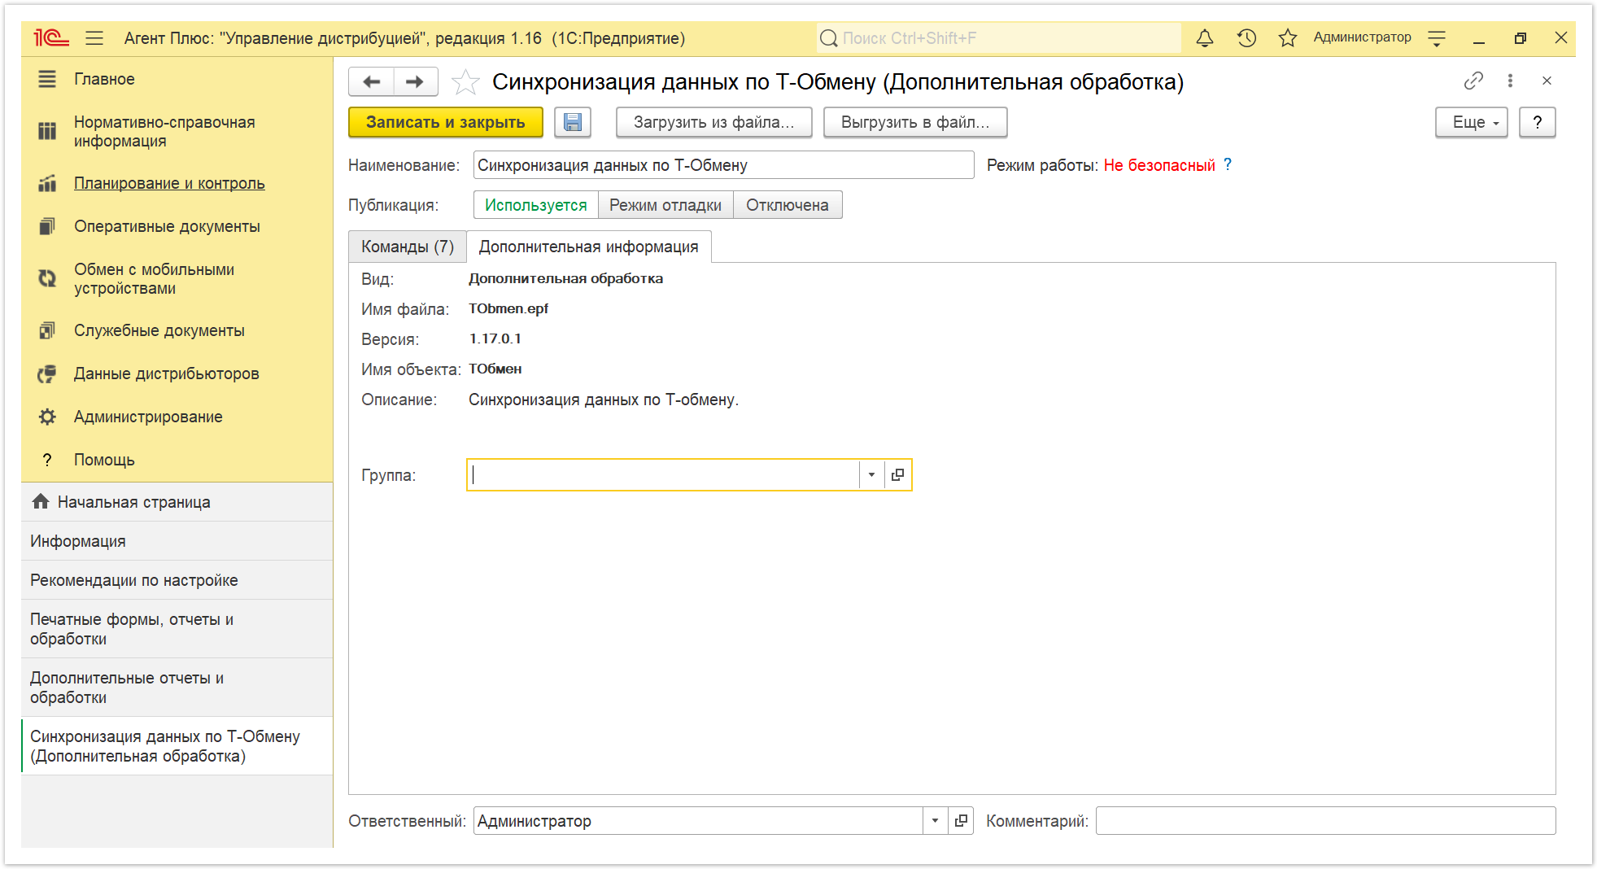Go back with left arrow button
1597x869 pixels.
[x=372, y=81]
